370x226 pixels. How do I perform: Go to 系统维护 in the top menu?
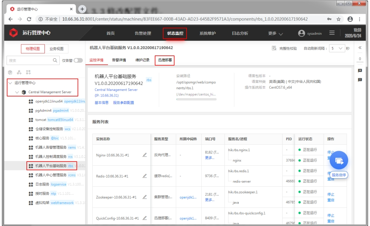pos(207,33)
